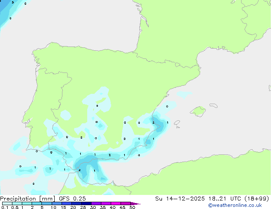Pick the 2–5 mm legend swatch
271x209 pixels.
(x=37, y=203)
